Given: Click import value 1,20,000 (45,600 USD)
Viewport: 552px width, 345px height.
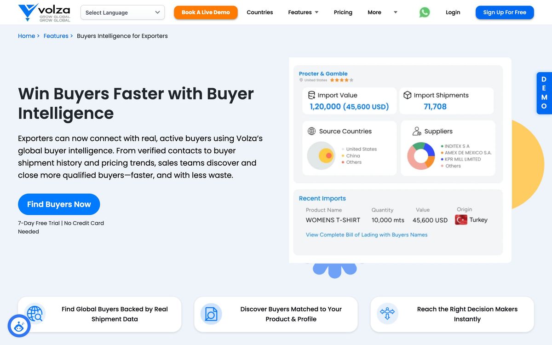Looking at the screenshot, I should tap(349, 107).
